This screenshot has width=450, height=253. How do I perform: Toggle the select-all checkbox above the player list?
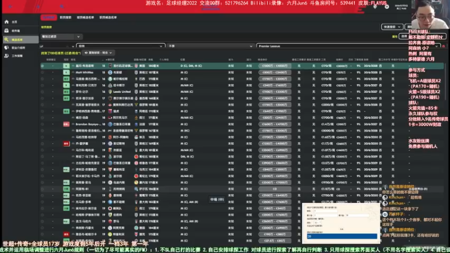click(42, 46)
